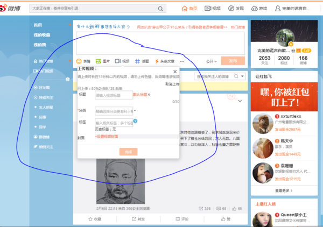Remove the 默认标题 default title tag
Screen dimensions: 323x227
[x=149, y=95]
